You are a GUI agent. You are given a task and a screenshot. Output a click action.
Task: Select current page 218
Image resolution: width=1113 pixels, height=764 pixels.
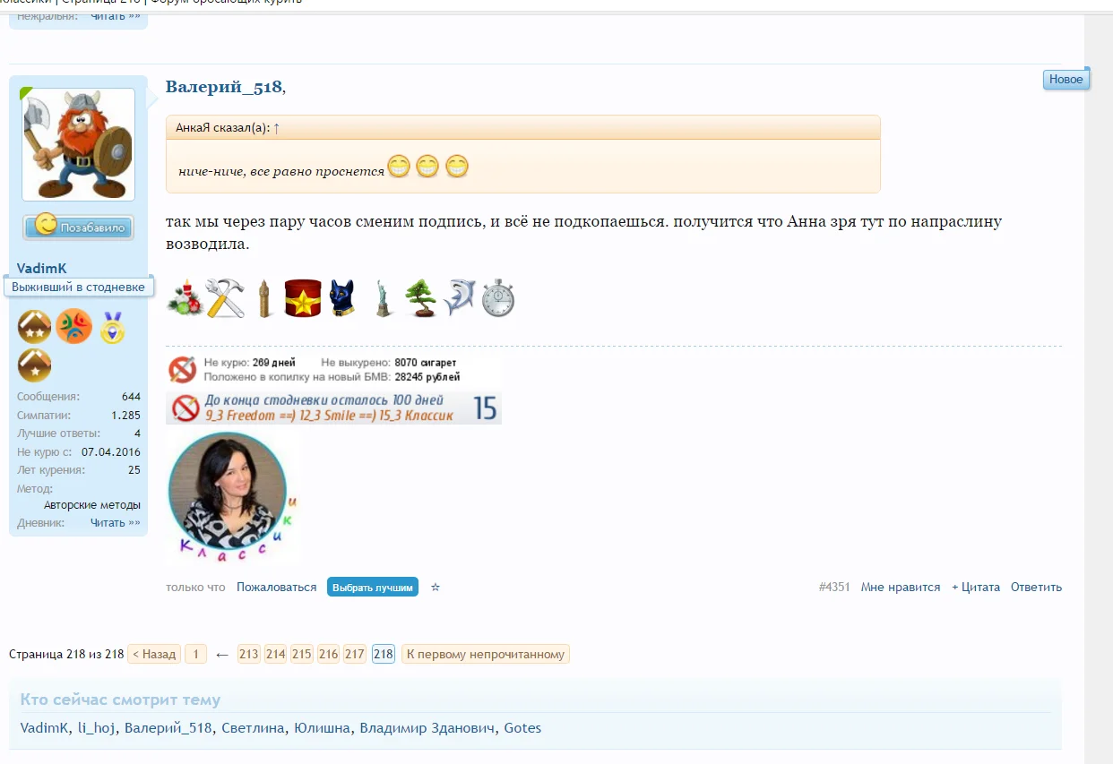coord(384,654)
